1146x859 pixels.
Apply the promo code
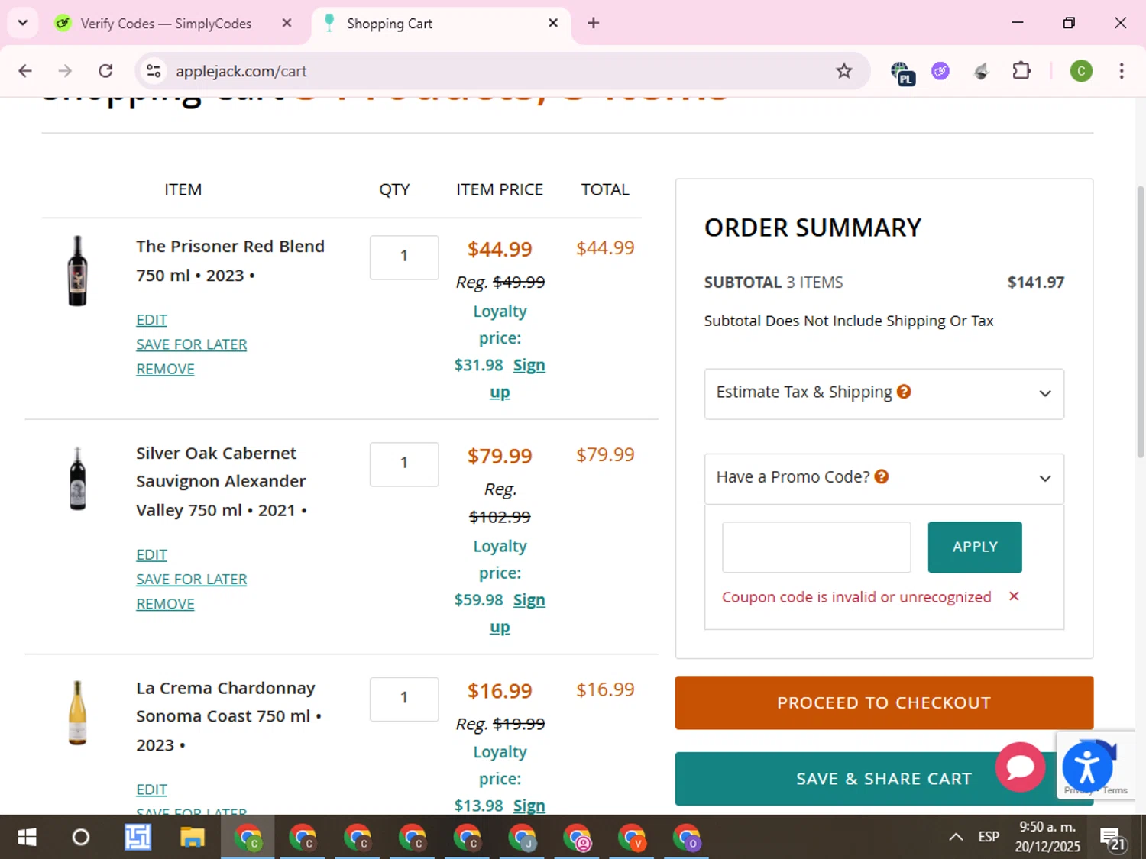(x=975, y=547)
